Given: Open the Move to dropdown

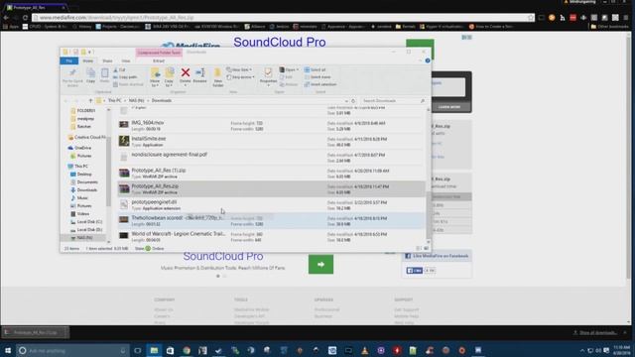Looking at the screenshot, I should (155, 77).
